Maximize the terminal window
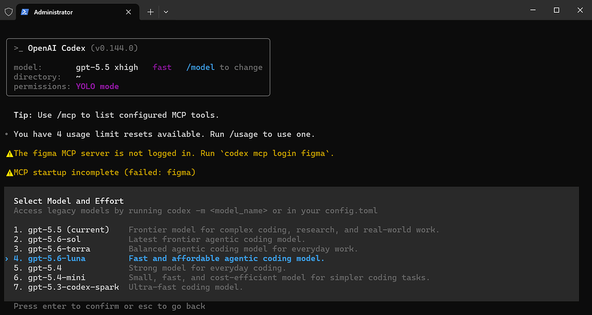Screen dimensions: 592x315 (x=556, y=10)
